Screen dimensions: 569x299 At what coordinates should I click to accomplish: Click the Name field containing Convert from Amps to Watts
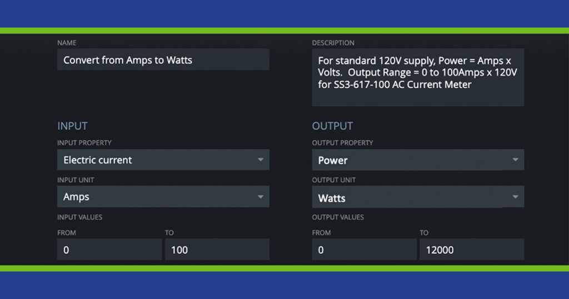(163, 60)
